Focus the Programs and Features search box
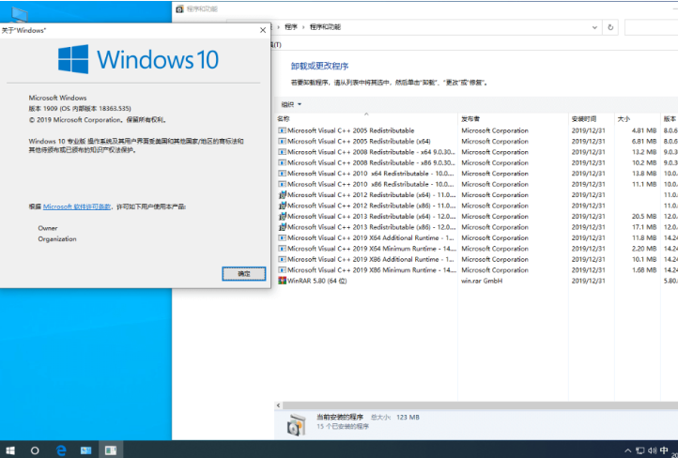Screen dimensions: 678x458 tap(651, 27)
